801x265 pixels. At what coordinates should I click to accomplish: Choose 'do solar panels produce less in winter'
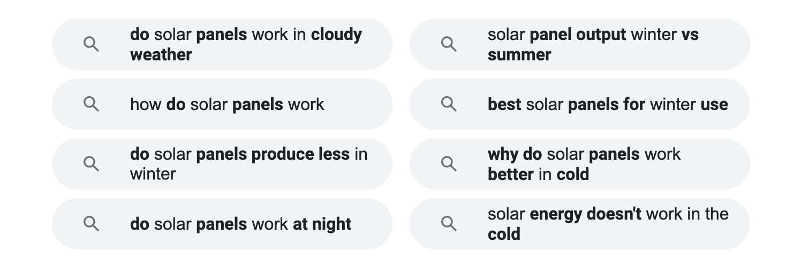[x=248, y=155]
